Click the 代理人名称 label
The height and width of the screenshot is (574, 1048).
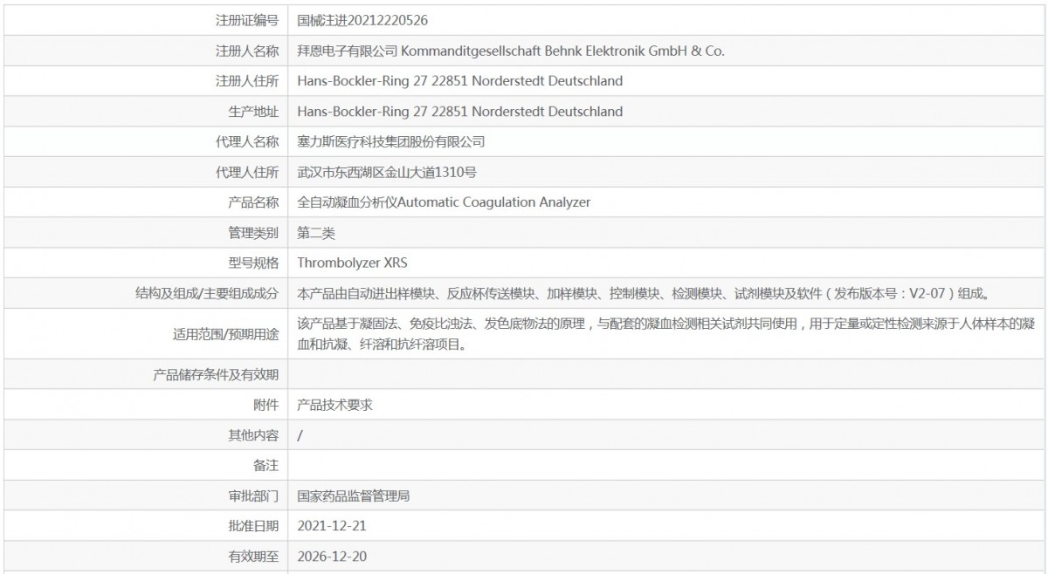click(x=247, y=141)
